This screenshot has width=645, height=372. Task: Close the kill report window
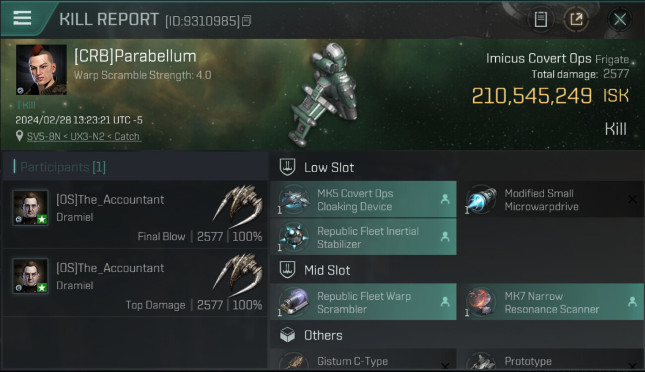620,19
